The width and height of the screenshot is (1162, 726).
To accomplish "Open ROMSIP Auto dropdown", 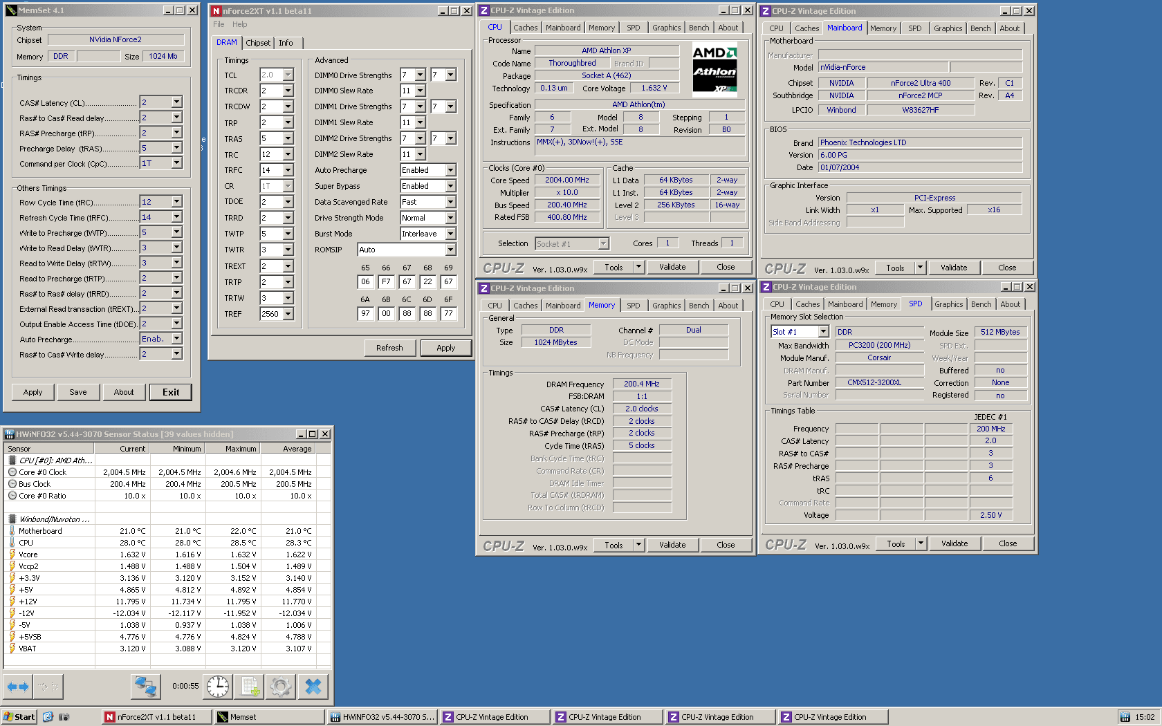I will (450, 250).
